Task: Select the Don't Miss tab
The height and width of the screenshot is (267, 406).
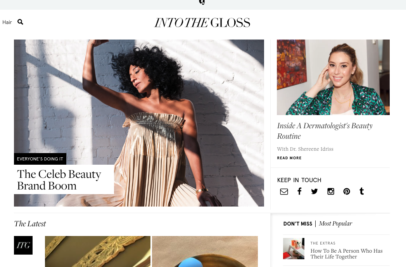Action: [x=298, y=224]
